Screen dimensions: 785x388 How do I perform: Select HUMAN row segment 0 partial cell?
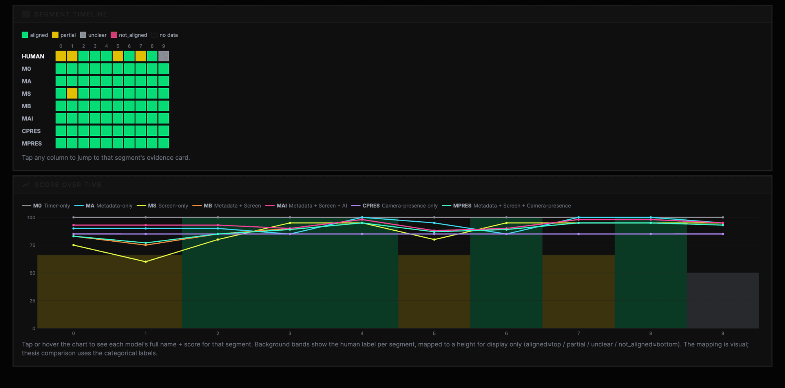coord(61,56)
